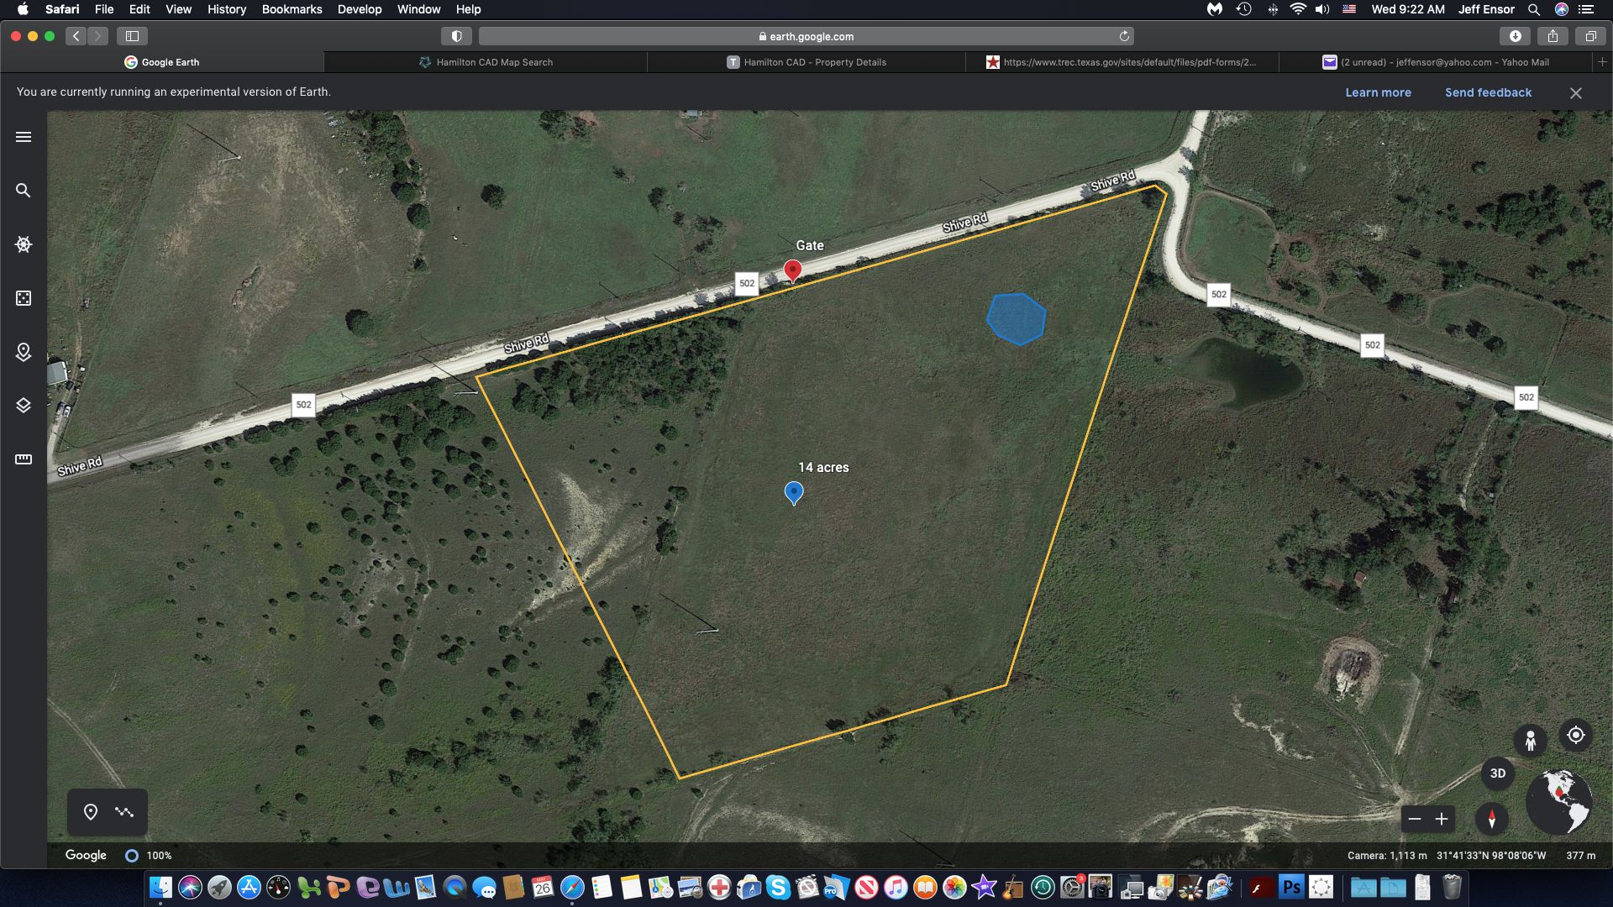Viewport: 1613px width, 907px height.
Task: Open the Map Style layers panel
Action: coord(24,406)
